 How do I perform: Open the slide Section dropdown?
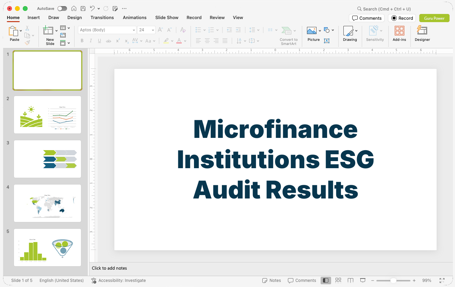coord(65,43)
